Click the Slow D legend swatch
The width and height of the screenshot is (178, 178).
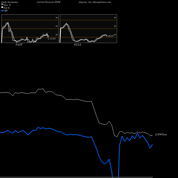click(2, 4)
